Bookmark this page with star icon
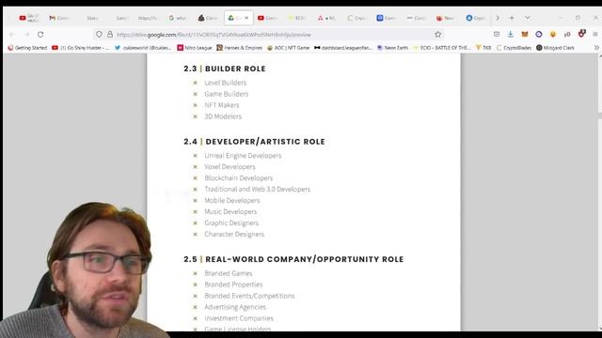Screen dimensions: 602x338 437,35
